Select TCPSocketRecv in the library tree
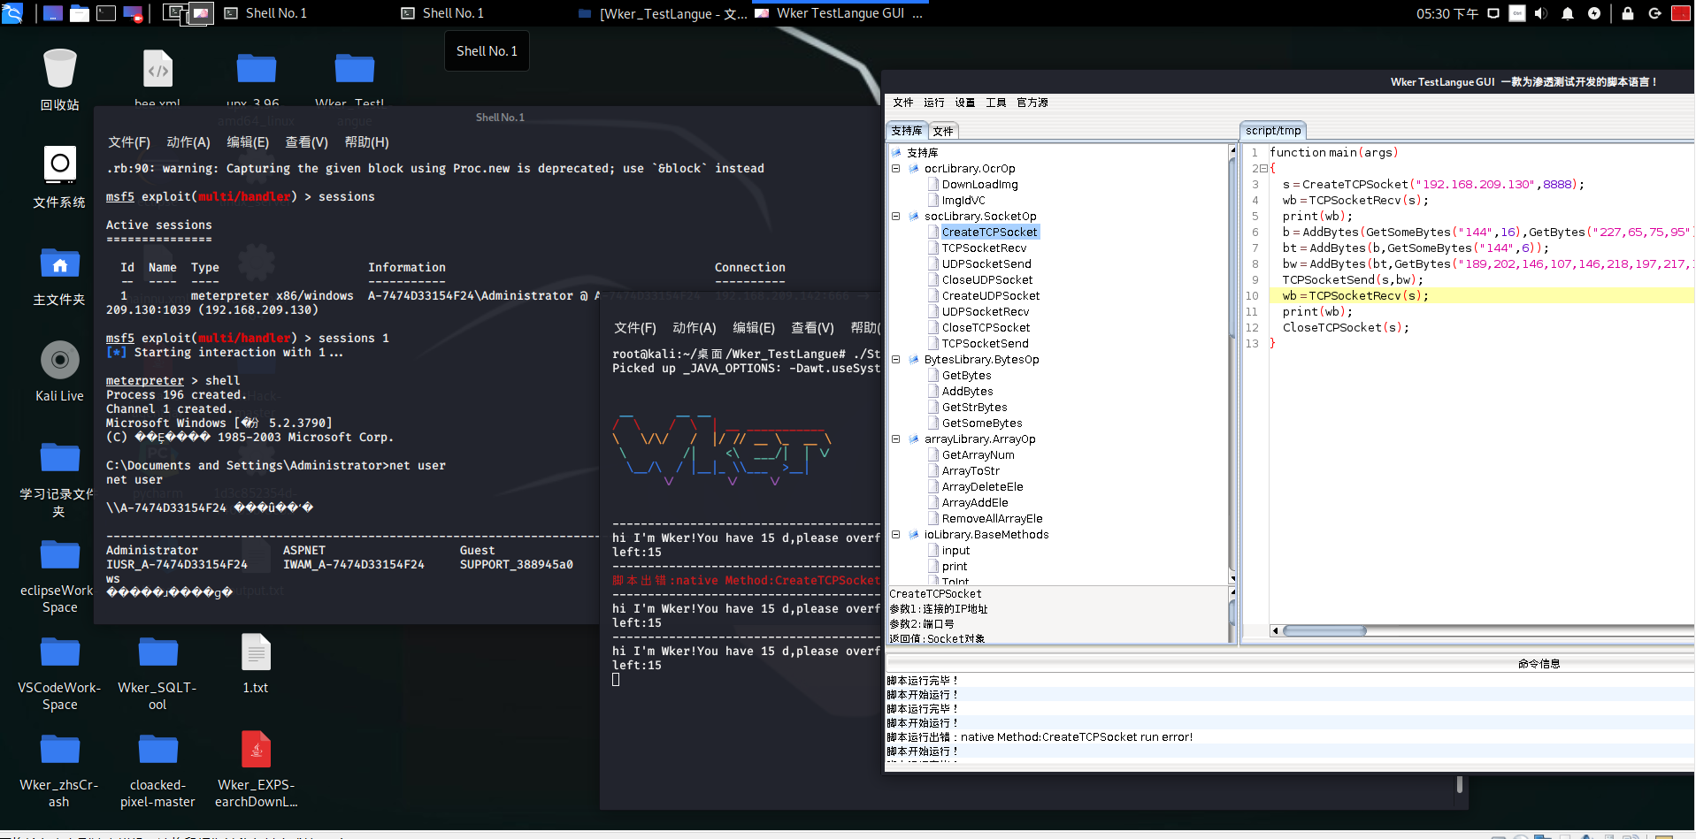The width and height of the screenshot is (1696, 839). pyautogui.click(x=985, y=248)
